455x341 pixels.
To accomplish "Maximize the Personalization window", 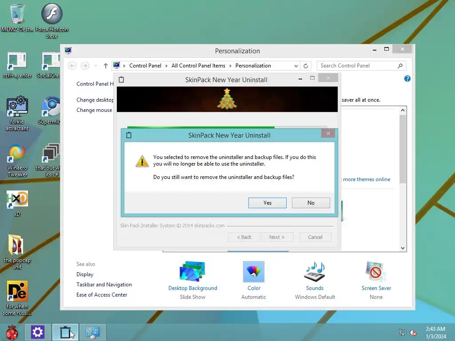I will pyautogui.click(x=387, y=49).
